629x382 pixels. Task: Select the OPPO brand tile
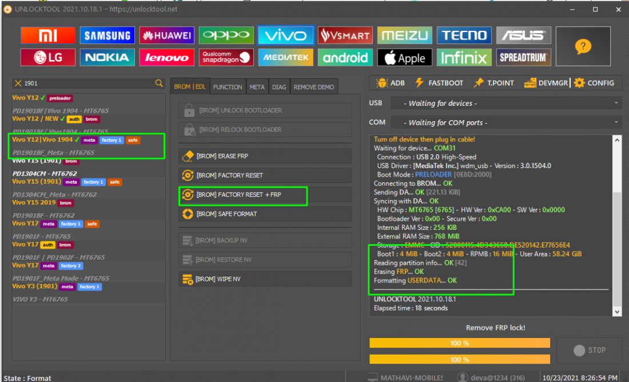226,35
